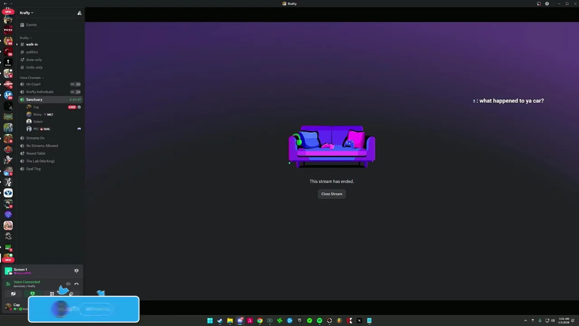The height and width of the screenshot is (326, 579).
Task: Open the blue server icon with 23 badge
Action: tap(8, 95)
